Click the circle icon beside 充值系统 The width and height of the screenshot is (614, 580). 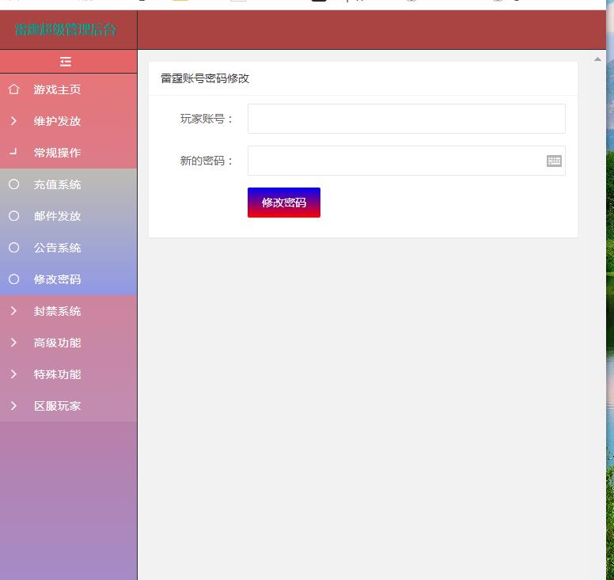tap(13, 184)
